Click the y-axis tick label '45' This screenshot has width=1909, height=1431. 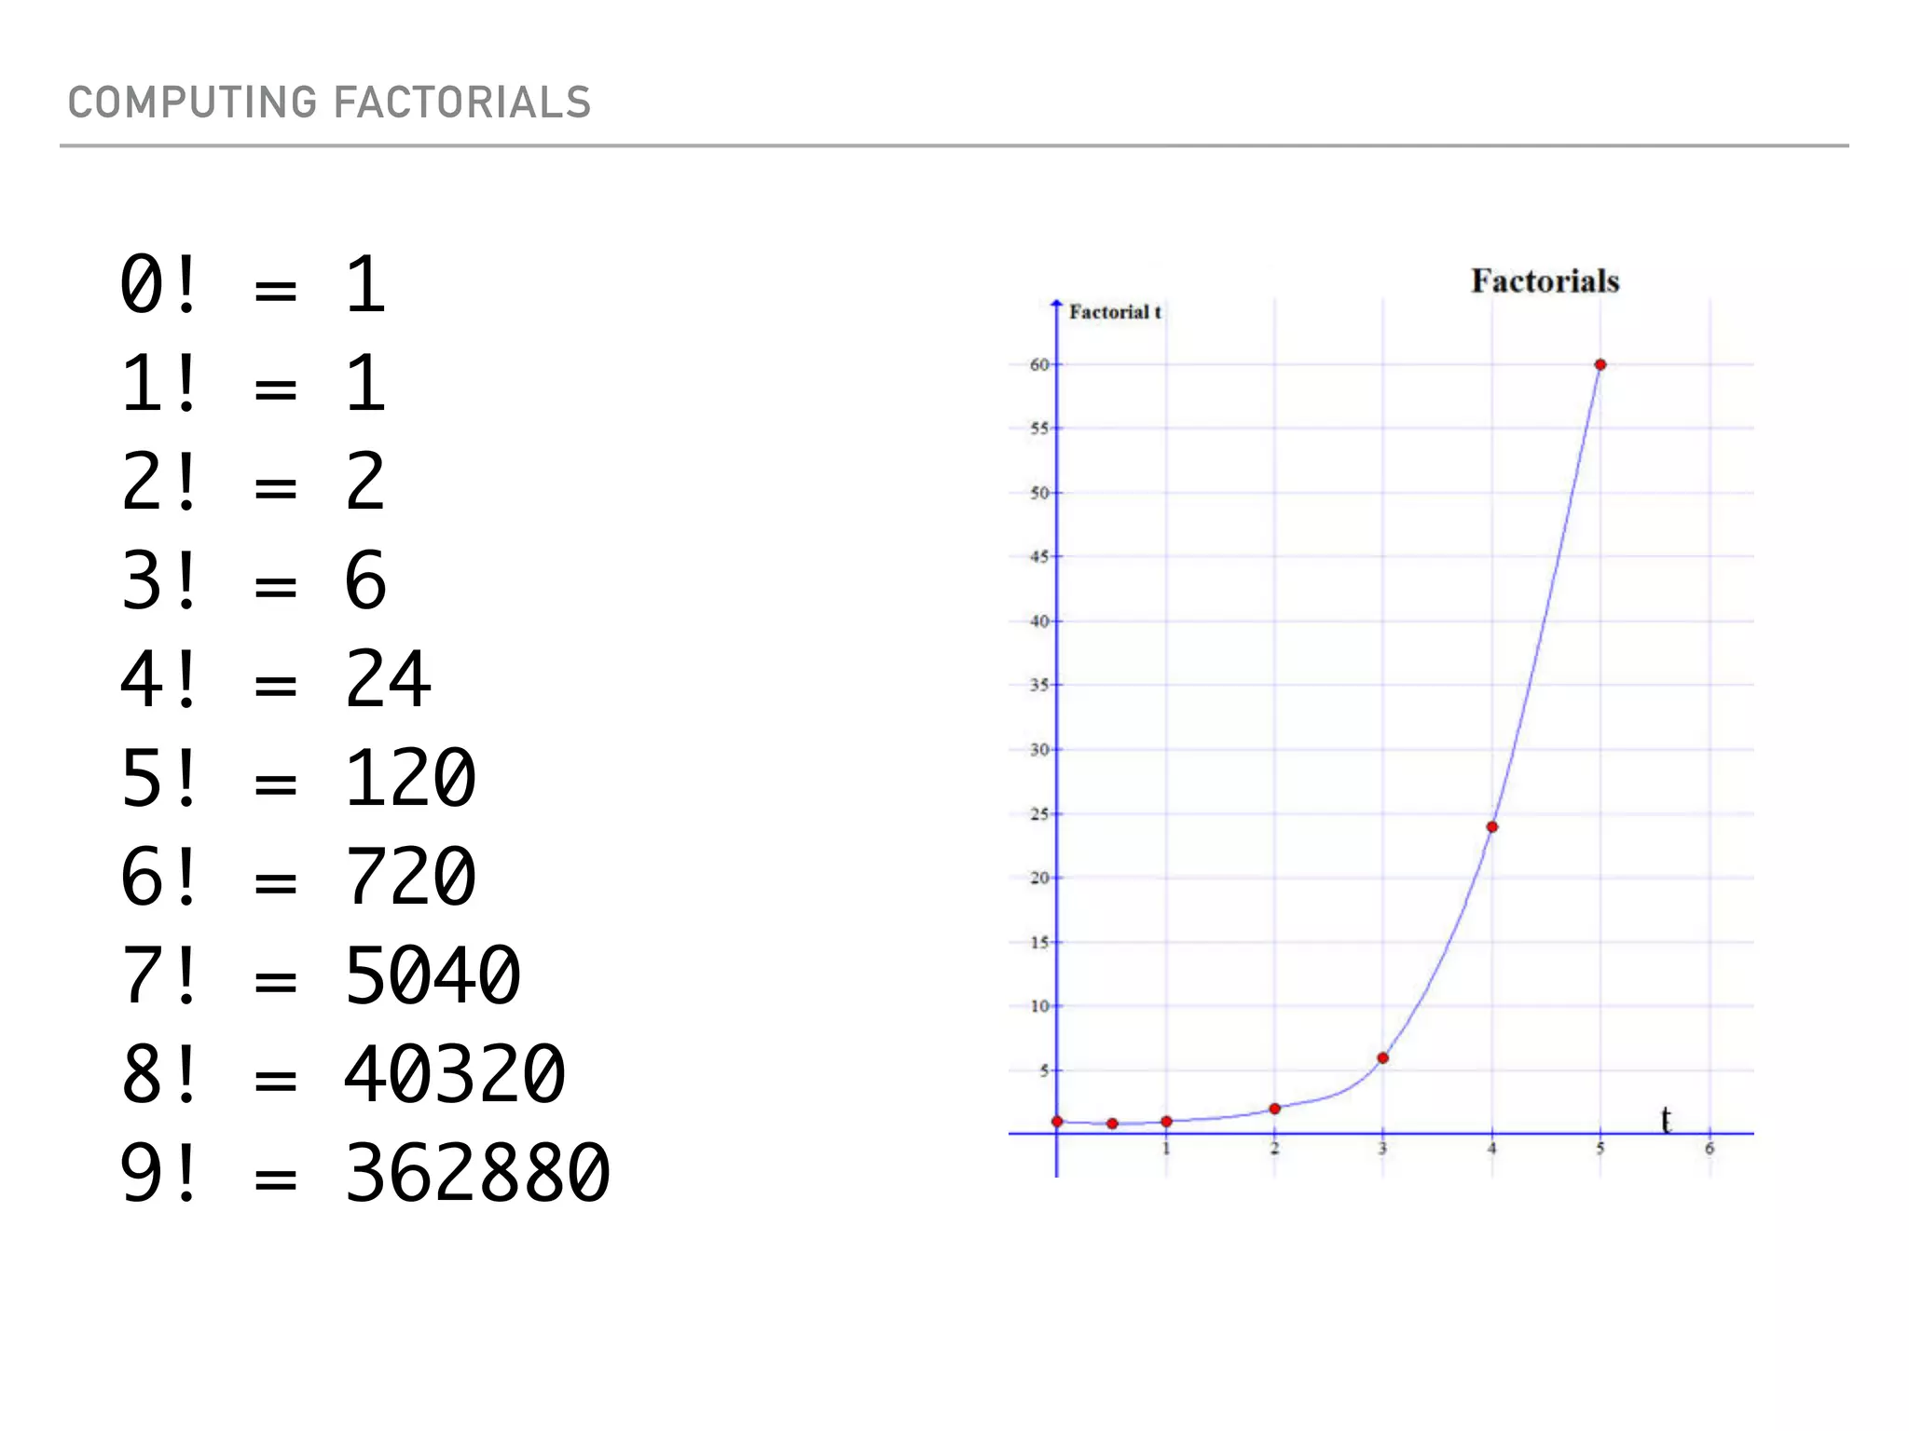(x=1038, y=557)
